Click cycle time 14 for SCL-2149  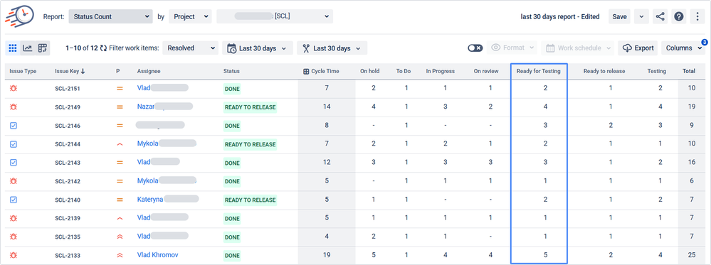coord(327,107)
